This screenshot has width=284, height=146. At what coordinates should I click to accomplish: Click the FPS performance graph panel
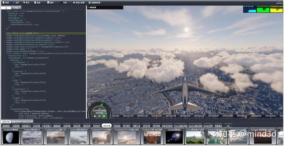(x=249, y=9)
